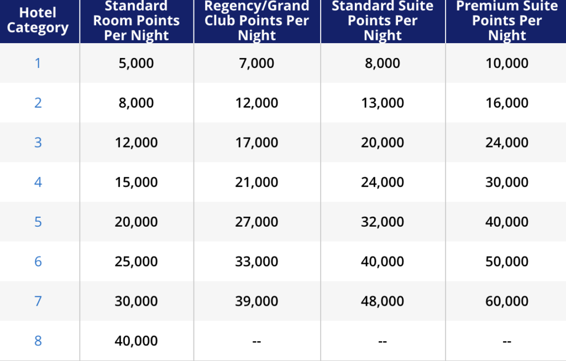This screenshot has height=361, width=566.
Task: Click the Premium Suite Points Per Night header
Action: tap(507, 20)
